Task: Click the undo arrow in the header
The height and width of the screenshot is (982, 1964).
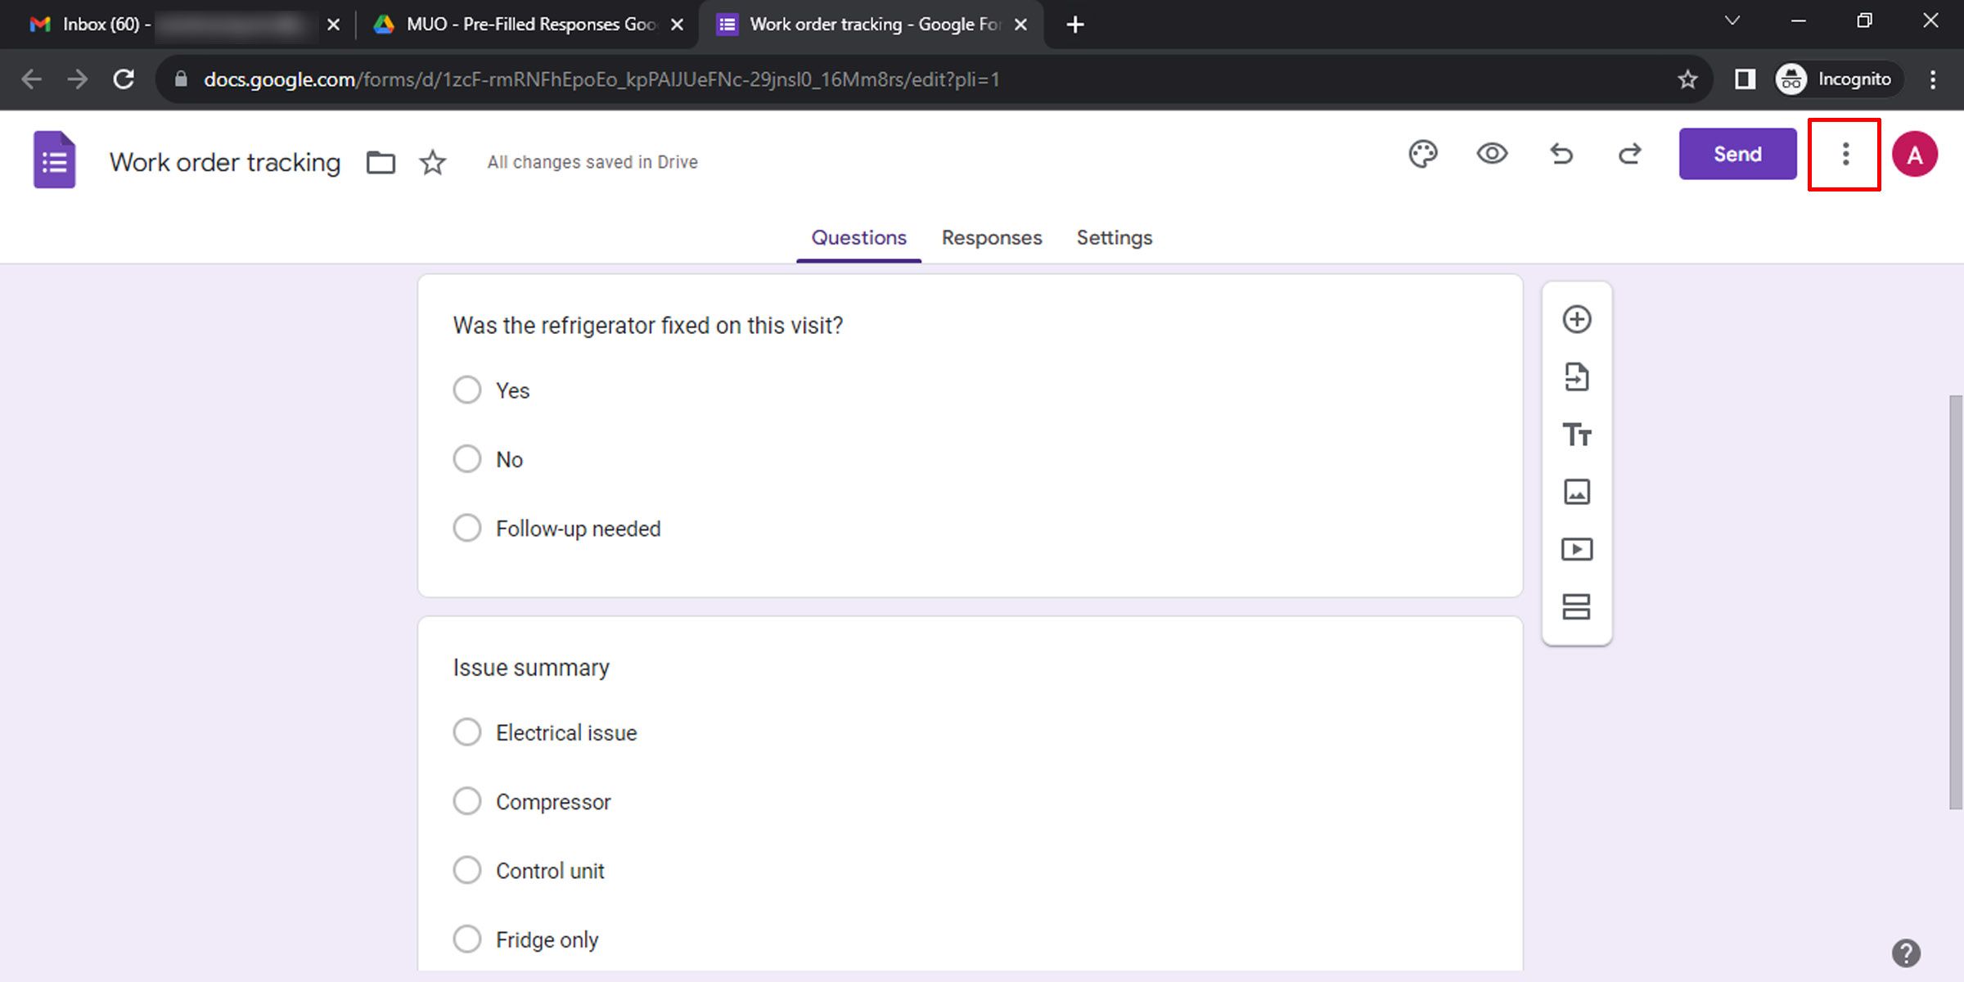Action: (1561, 154)
